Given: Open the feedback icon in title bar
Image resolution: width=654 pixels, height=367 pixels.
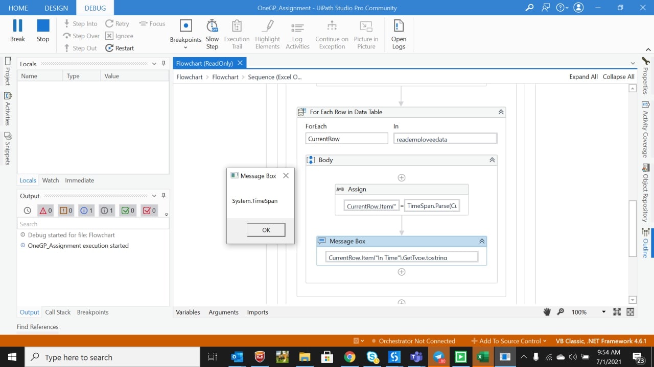Looking at the screenshot, I should pyautogui.click(x=546, y=8).
